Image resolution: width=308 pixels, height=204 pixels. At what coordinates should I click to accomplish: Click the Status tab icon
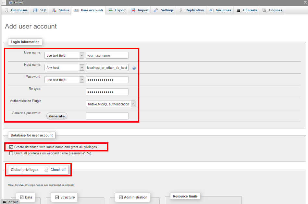54,10
